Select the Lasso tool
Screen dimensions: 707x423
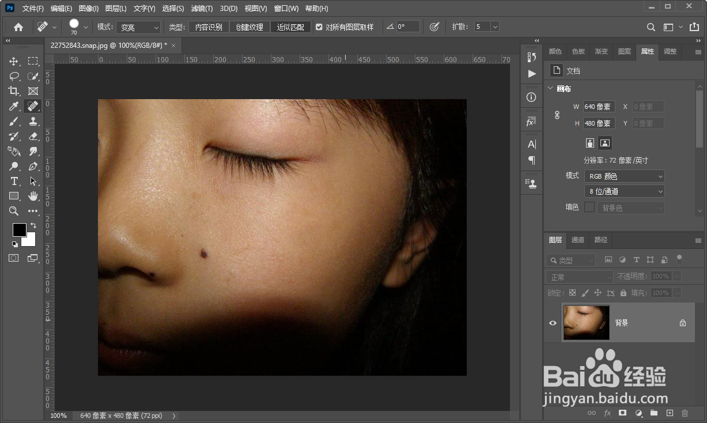(14, 76)
